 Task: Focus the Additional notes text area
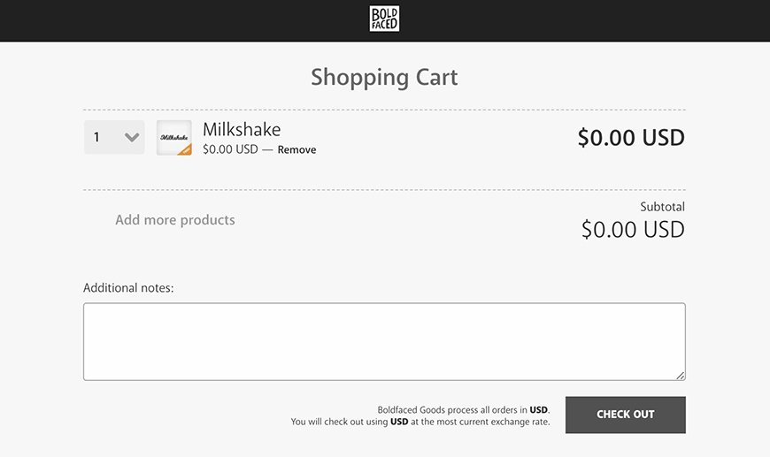[x=384, y=341]
